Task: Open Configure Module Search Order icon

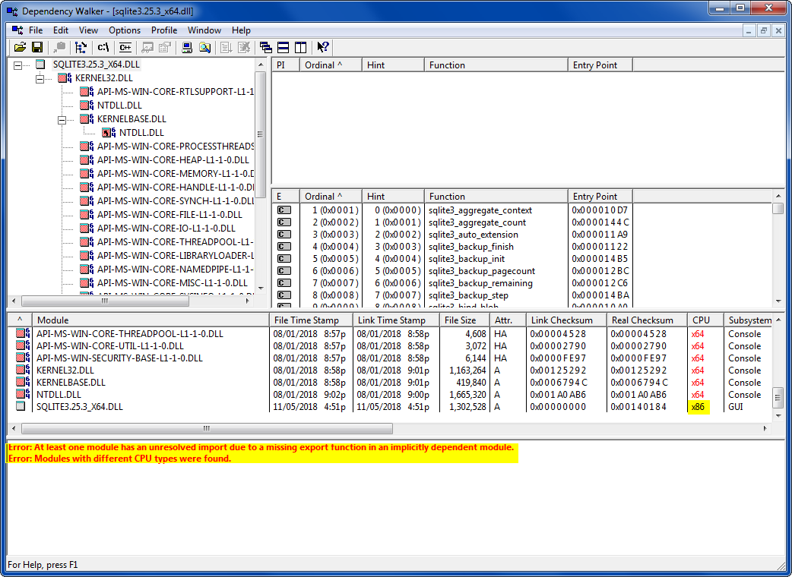Action: [x=204, y=47]
